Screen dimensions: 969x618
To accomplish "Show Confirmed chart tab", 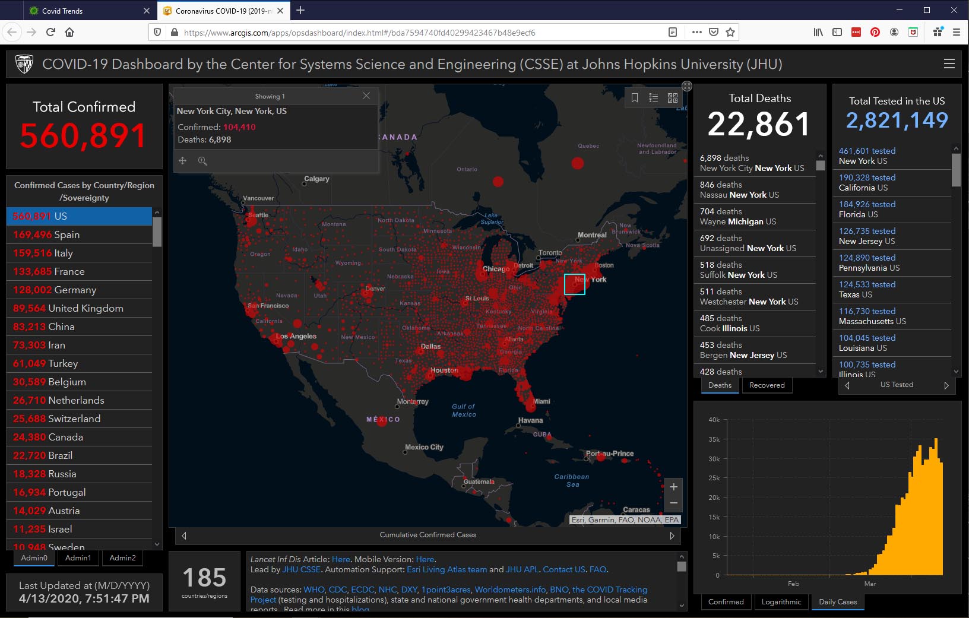I will pyautogui.click(x=726, y=602).
